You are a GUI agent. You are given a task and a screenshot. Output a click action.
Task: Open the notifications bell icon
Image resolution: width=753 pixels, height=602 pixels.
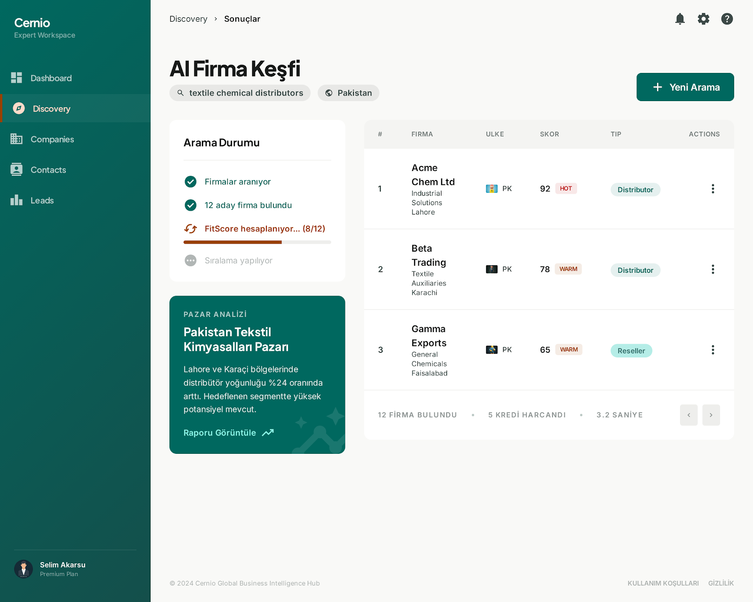click(680, 19)
